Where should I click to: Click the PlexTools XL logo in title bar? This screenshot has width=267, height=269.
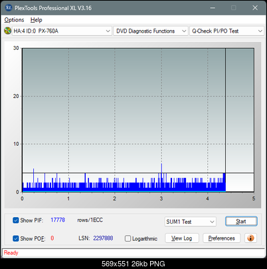pyautogui.click(x=8, y=8)
